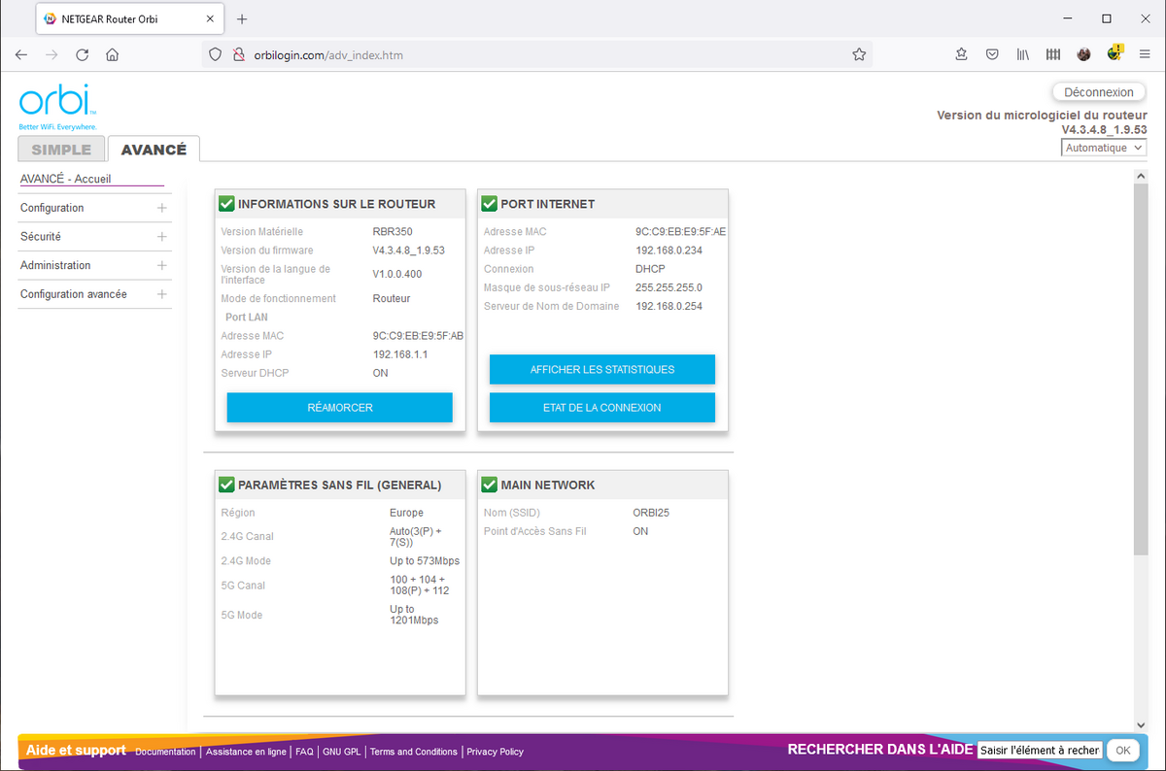The height and width of the screenshot is (771, 1166).
Task: Select the AVANCÉ tab
Action: pos(154,150)
